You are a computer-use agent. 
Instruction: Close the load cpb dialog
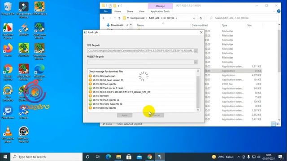point(201,32)
